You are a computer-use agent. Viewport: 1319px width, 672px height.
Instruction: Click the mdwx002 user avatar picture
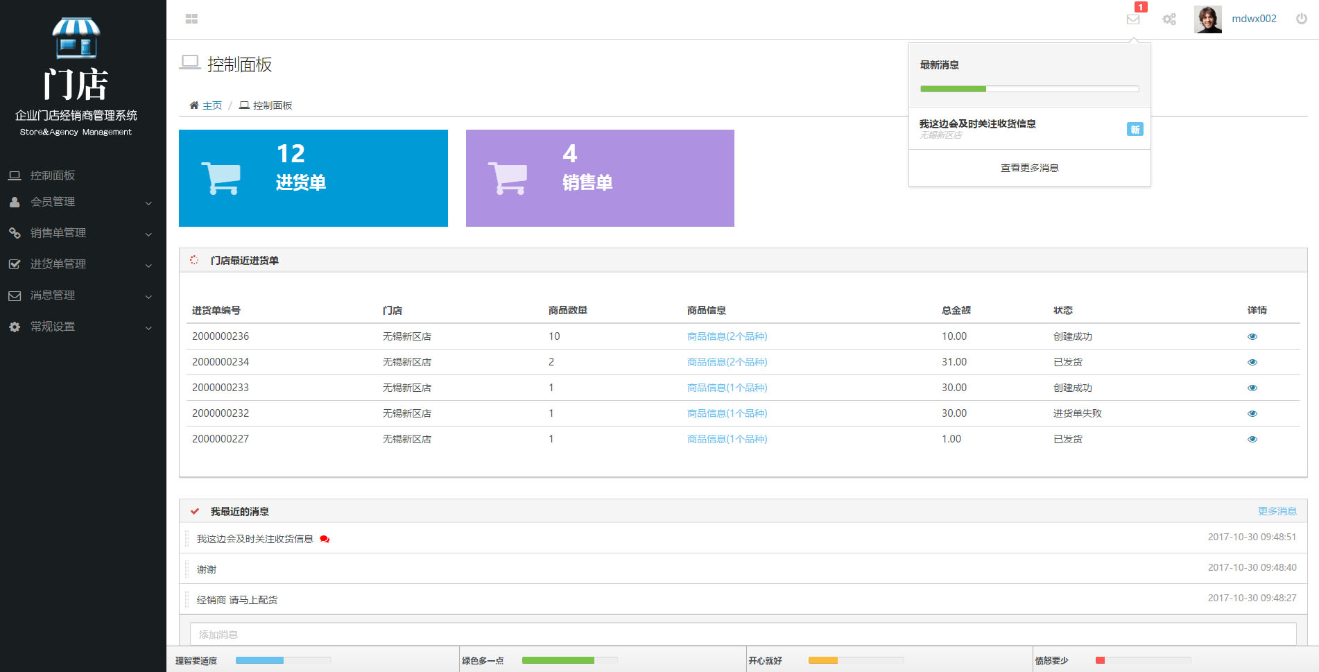(1207, 19)
